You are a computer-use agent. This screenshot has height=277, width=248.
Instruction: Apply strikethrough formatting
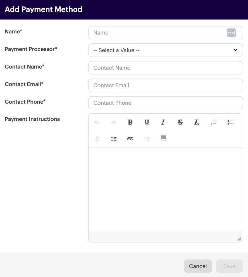180,122
